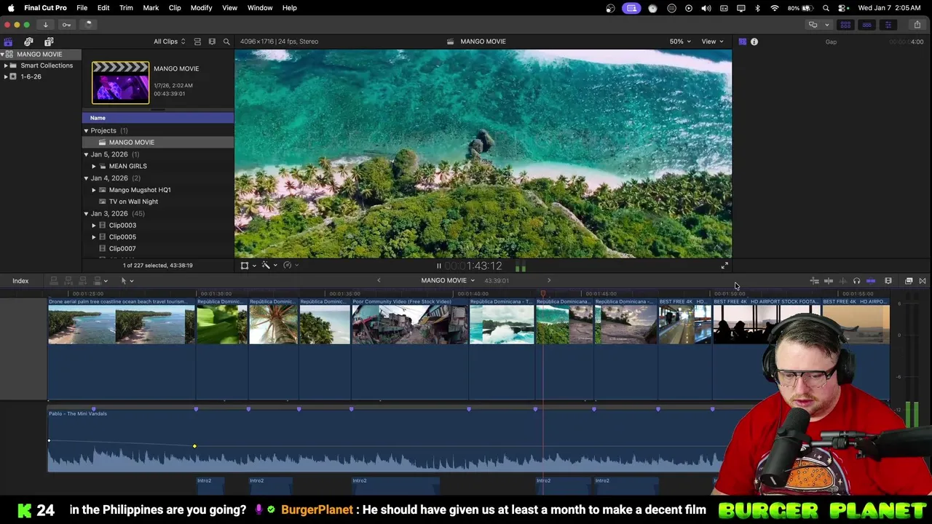Toggle the Inspector panel visibility

888,25
